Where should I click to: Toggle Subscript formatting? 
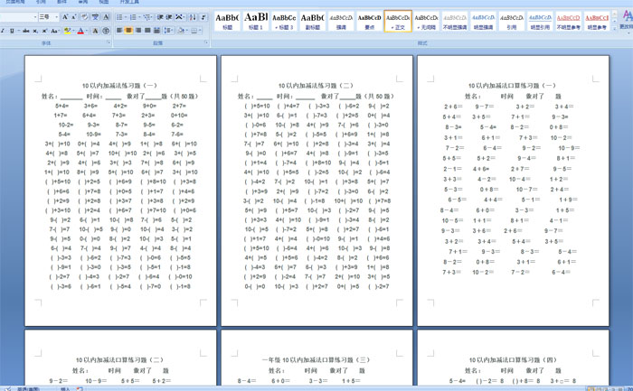[35, 31]
